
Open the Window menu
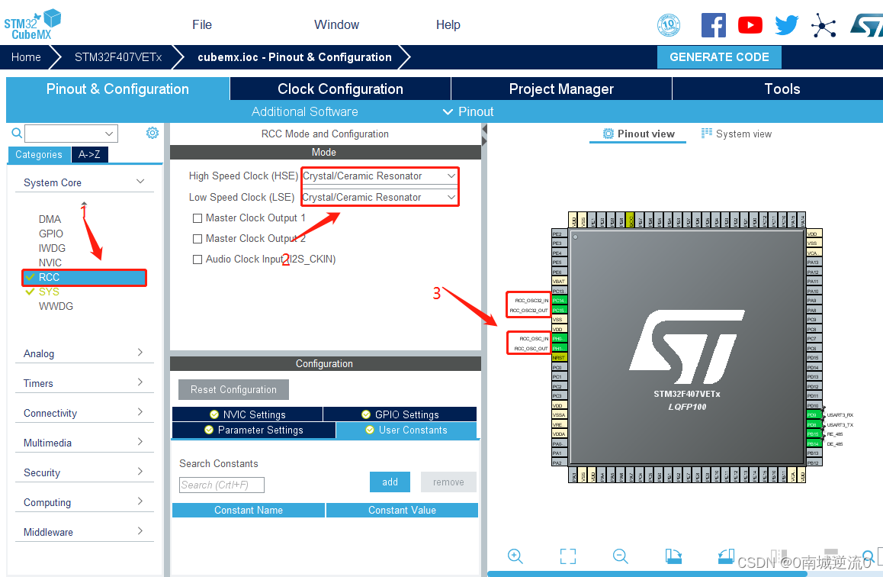click(336, 24)
